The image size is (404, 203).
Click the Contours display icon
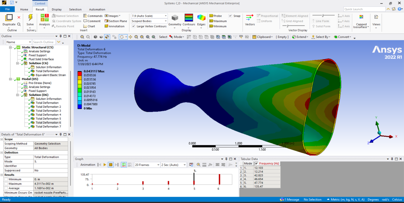coord(189,18)
